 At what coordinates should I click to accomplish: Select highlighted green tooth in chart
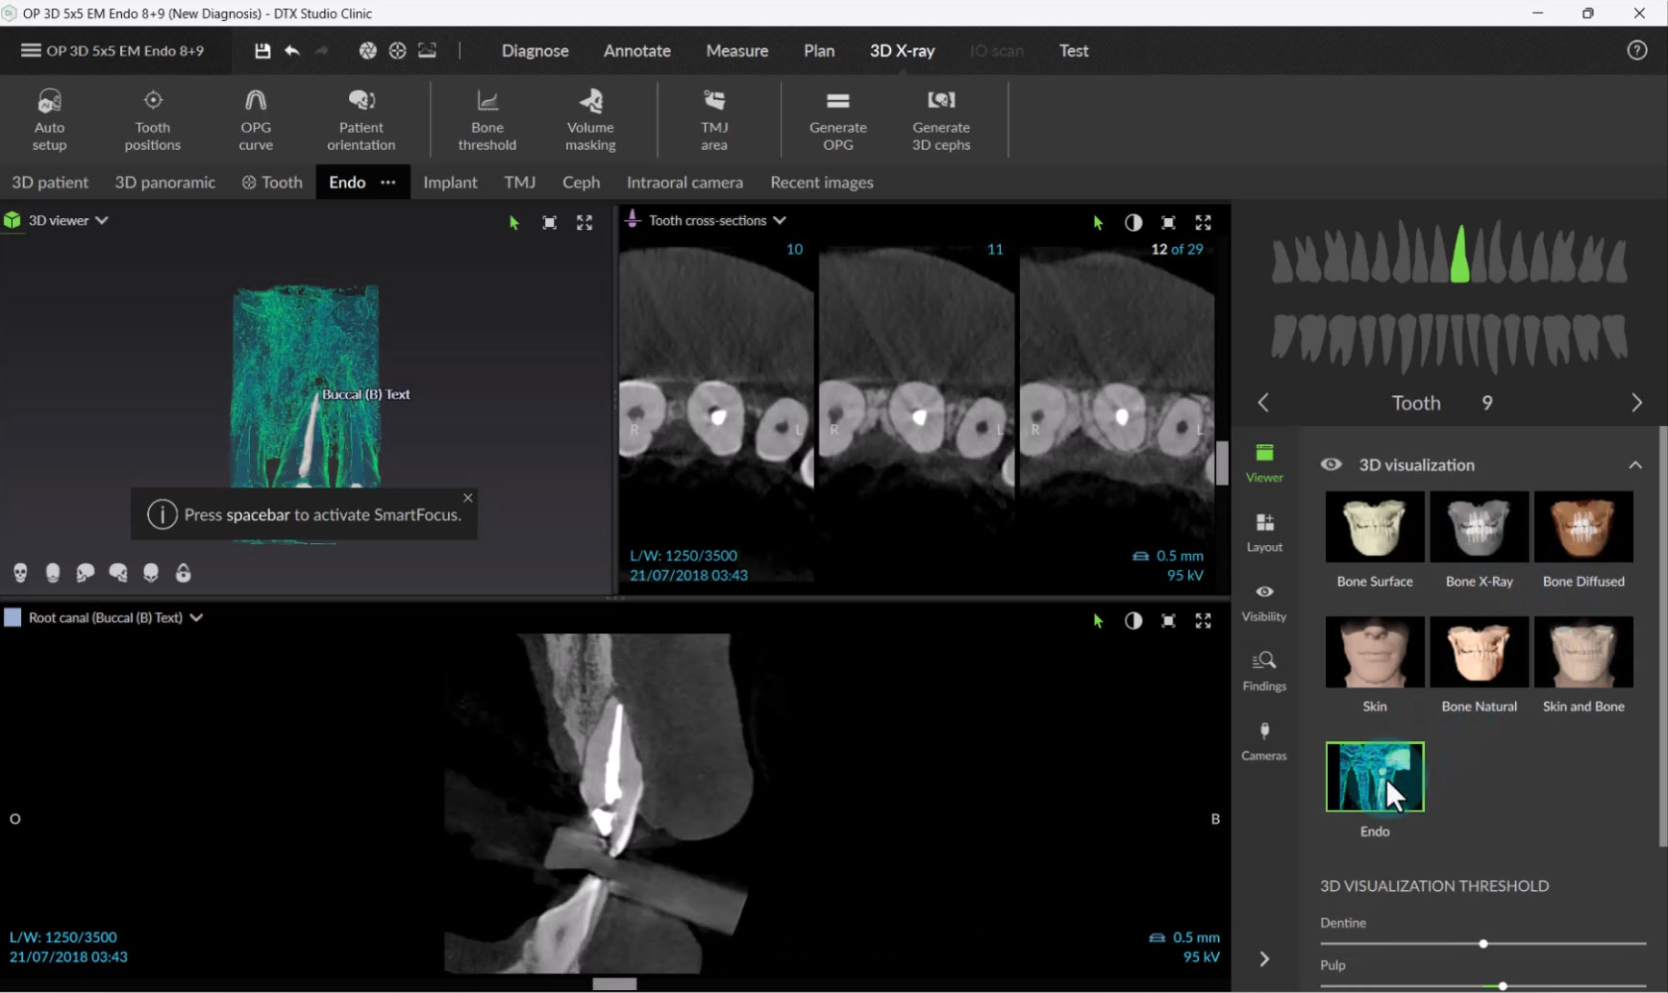click(x=1459, y=254)
